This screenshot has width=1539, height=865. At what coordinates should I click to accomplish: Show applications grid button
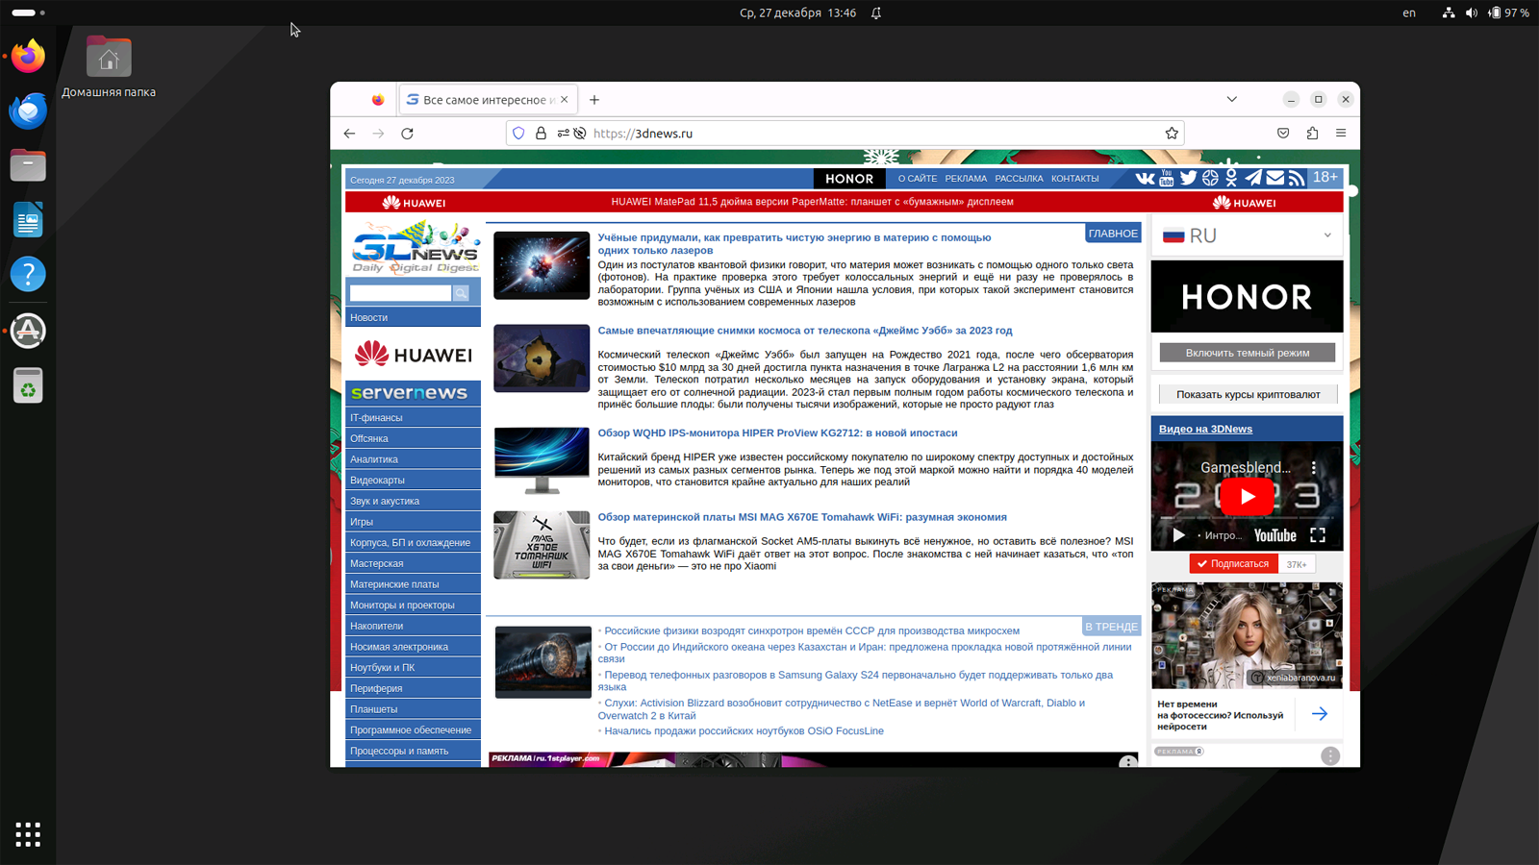[28, 834]
